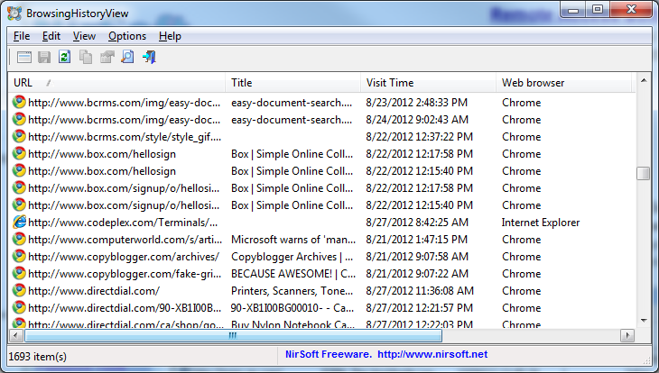659x373 pixels.
Task: Click the 'Printers, Scanners, Tone...' title
Action: [x=292, y=291]
